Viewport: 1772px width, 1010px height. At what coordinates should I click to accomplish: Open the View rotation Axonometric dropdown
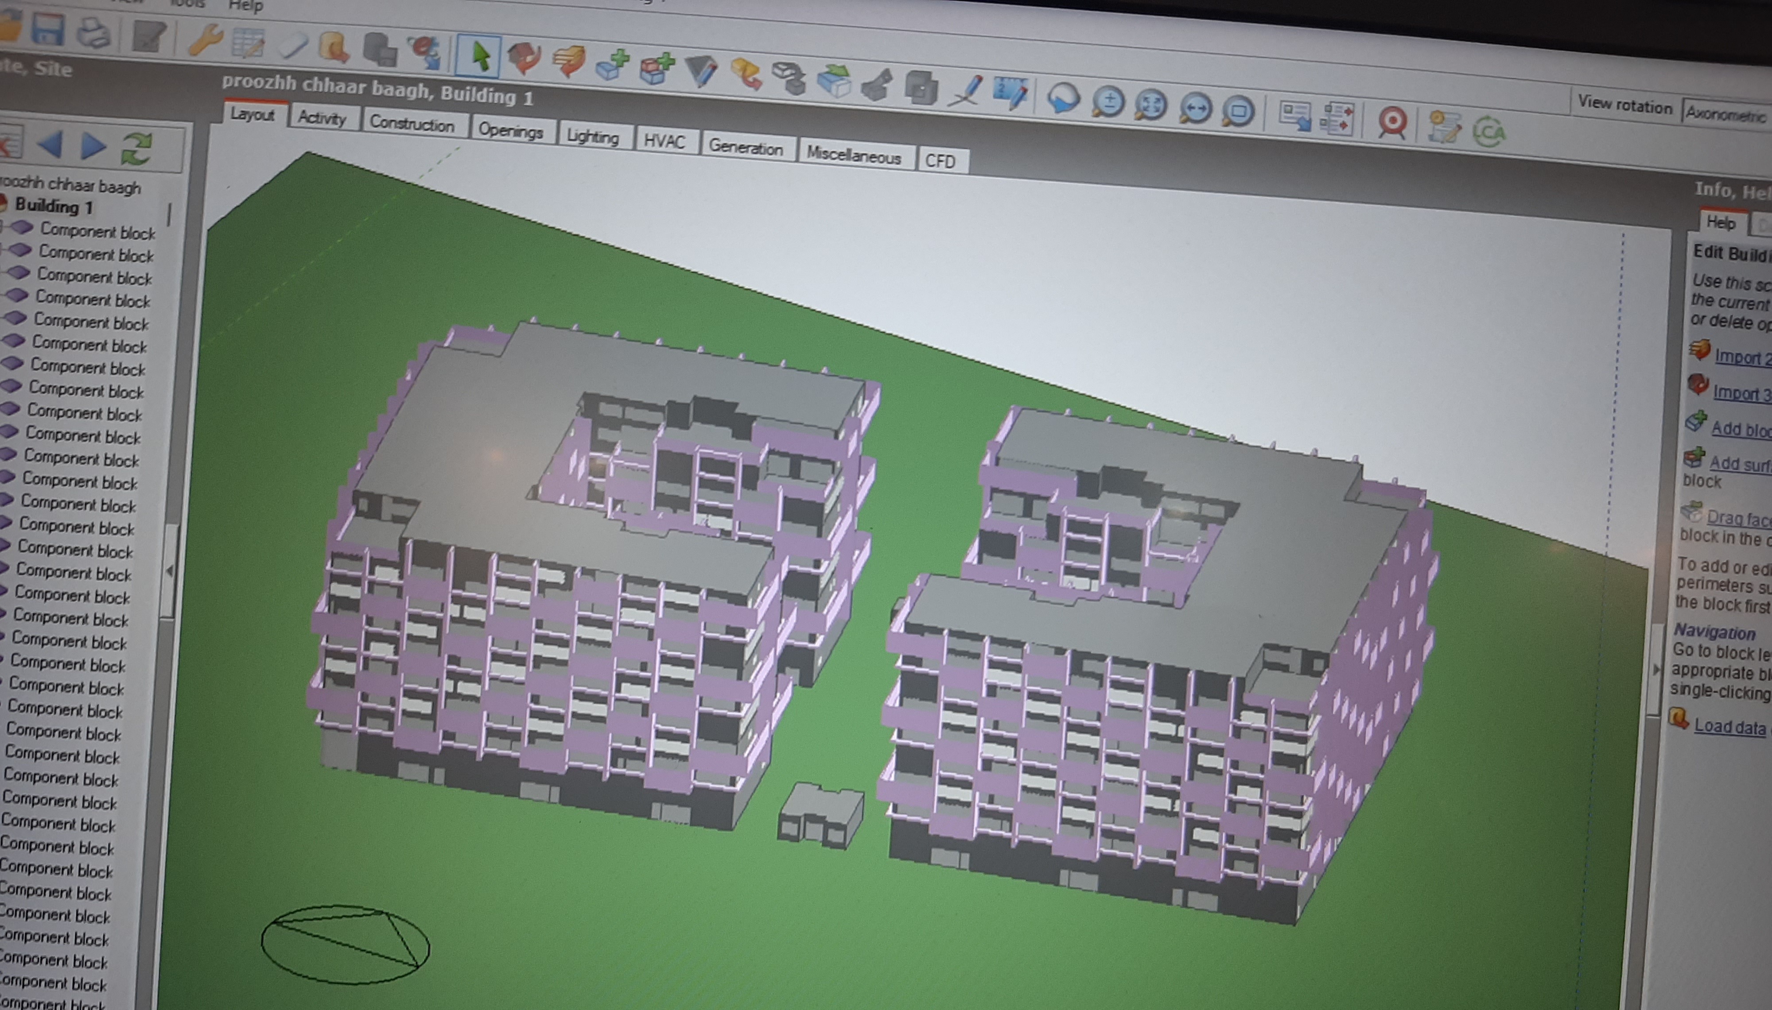pos(1725,114)
